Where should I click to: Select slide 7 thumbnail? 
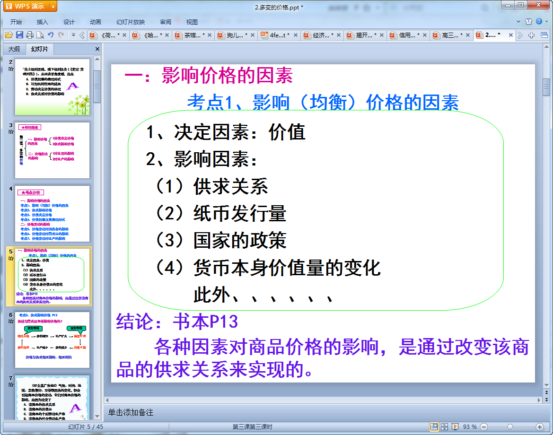point(52,398)
